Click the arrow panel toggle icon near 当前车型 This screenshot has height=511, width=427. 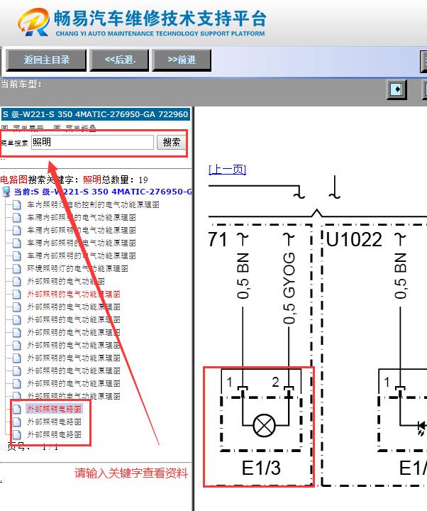(x=396, y=89)
